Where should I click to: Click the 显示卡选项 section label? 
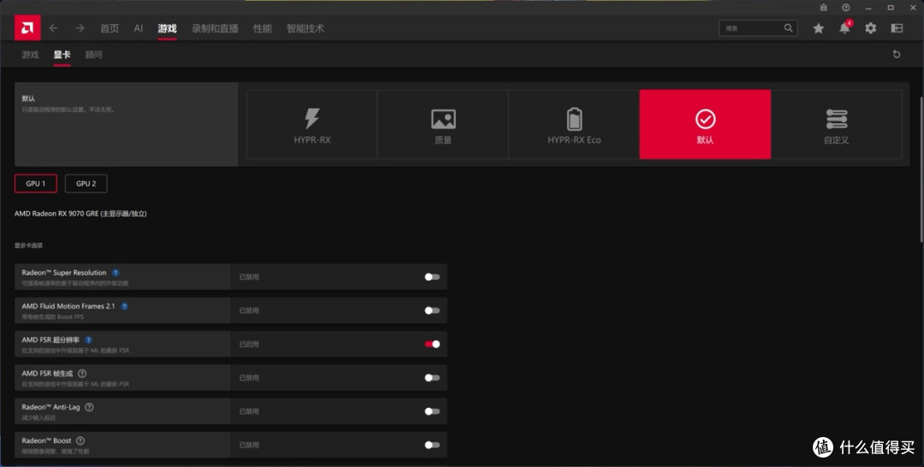[x=28, y=245]
